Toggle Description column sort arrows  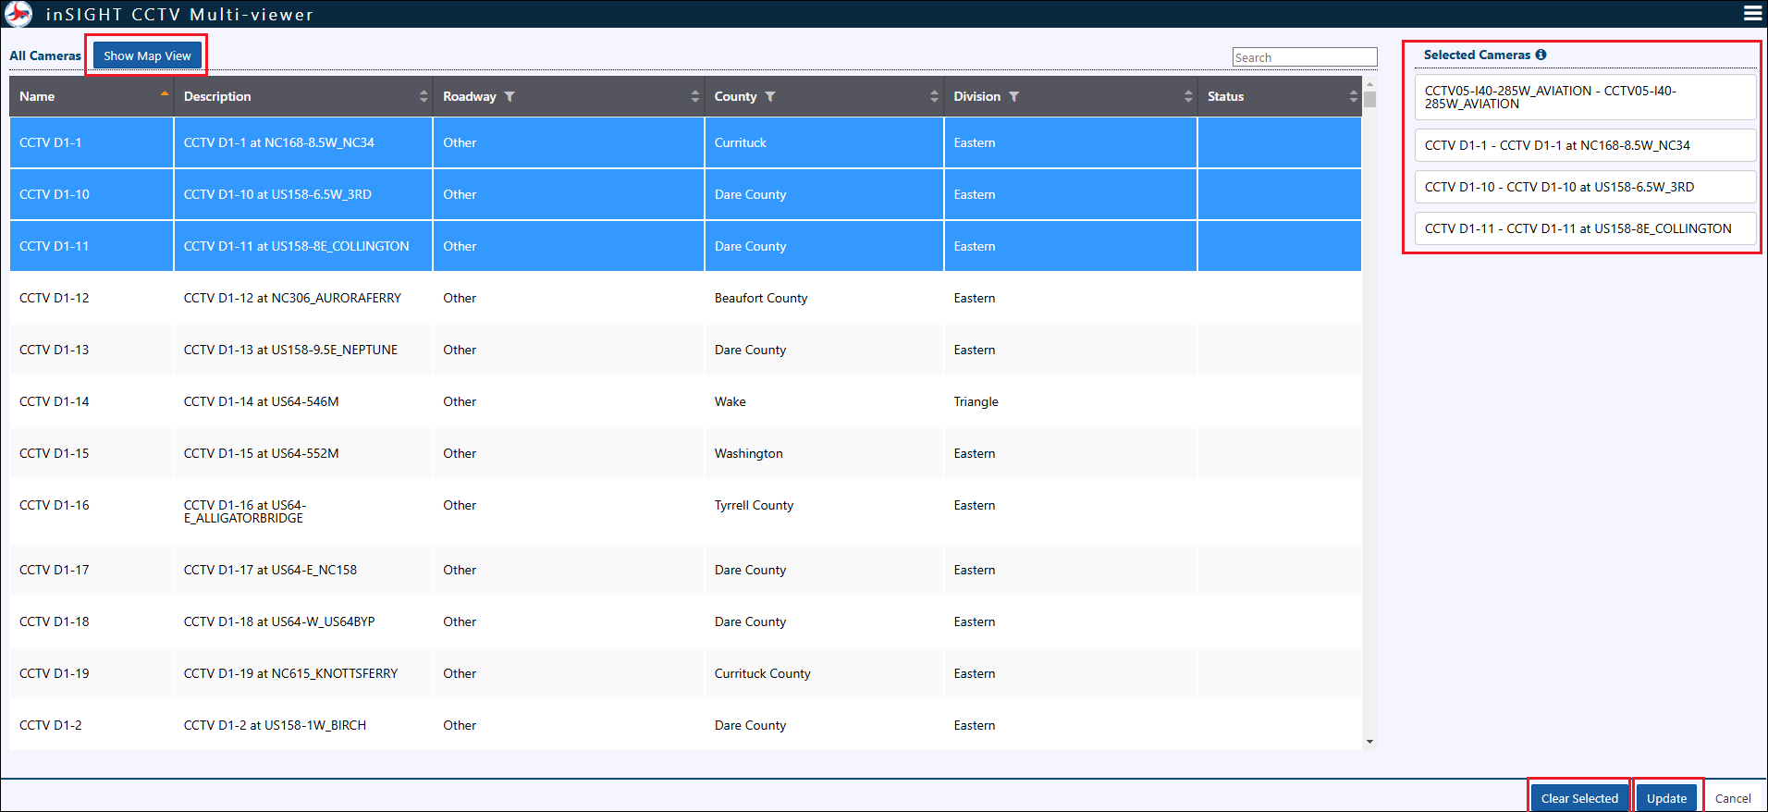point(424,96)
